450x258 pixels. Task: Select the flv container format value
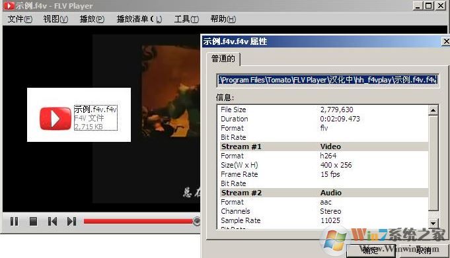point(324,128)
